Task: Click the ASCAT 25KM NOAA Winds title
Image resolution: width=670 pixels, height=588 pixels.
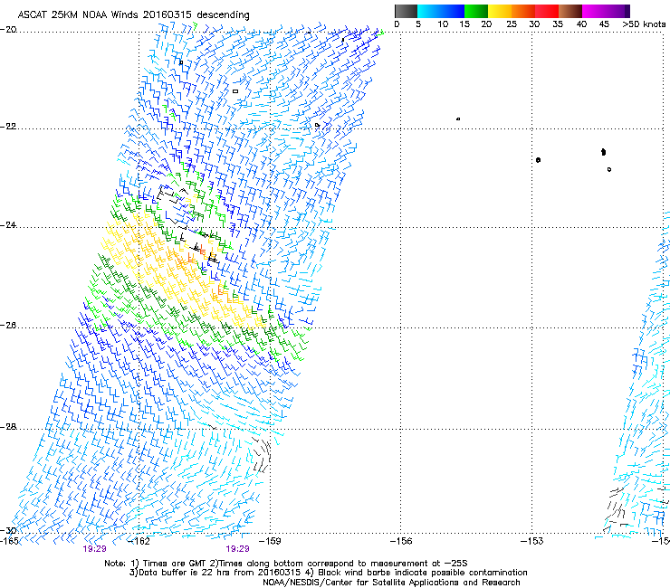Action: pyautogui.click(x=133, y=14)
